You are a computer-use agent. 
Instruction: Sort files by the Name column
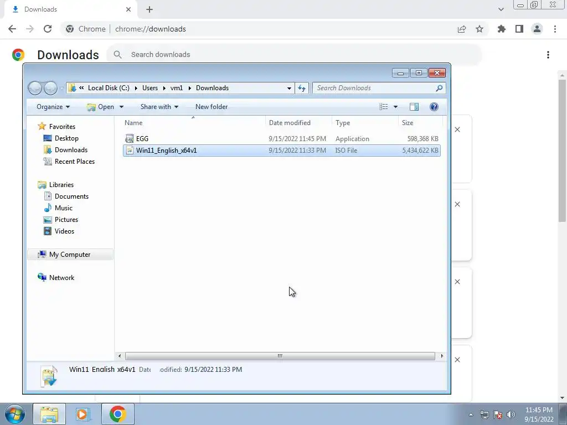[x=193, y=122]
